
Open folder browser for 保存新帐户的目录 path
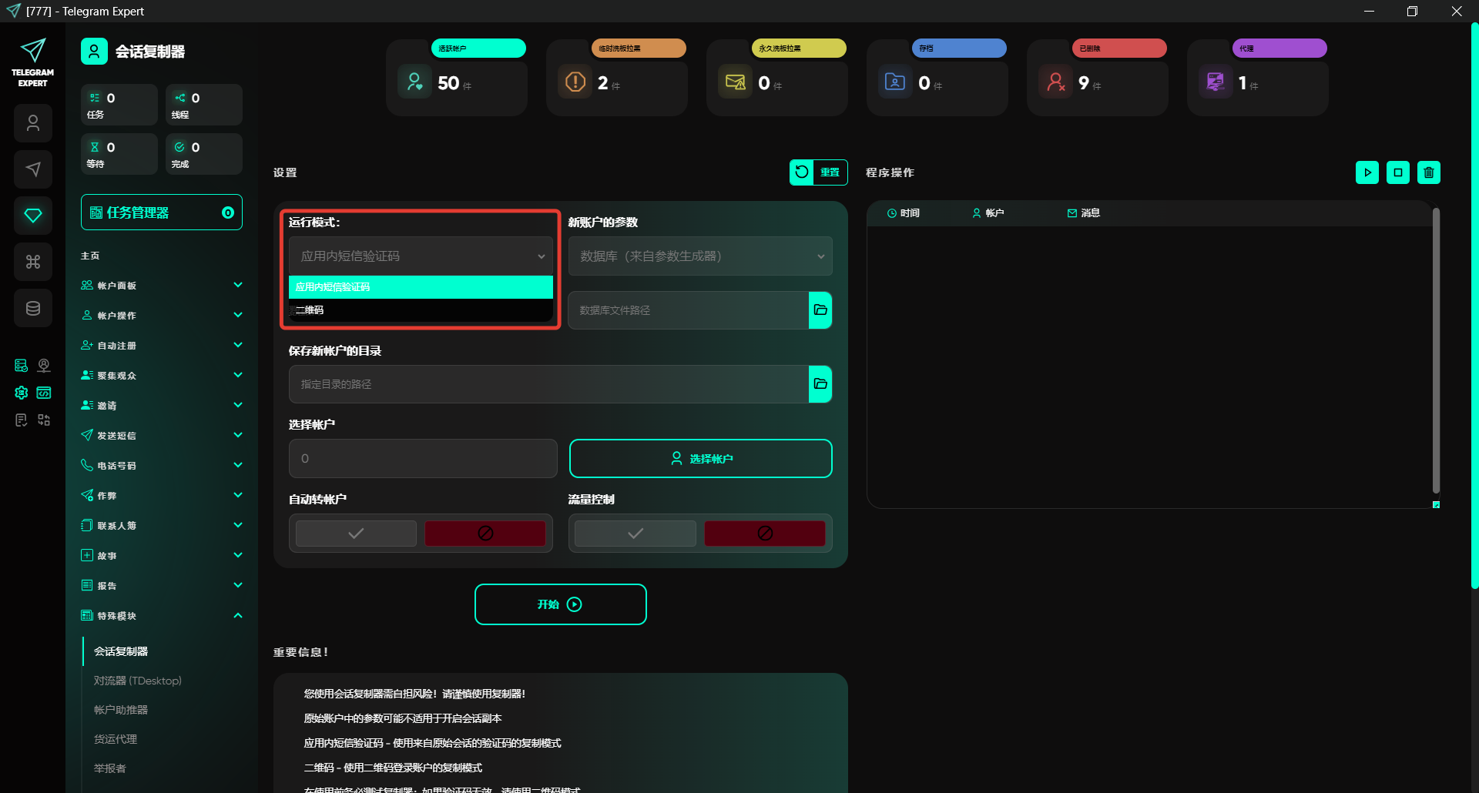pyautogui.click(x=820, y=384)
